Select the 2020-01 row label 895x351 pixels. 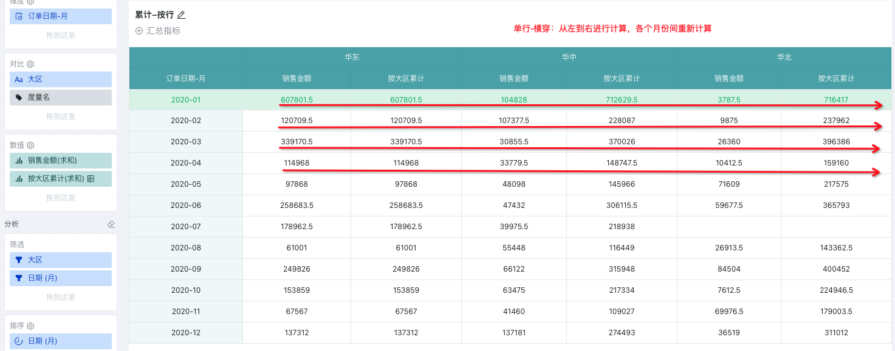185,100
